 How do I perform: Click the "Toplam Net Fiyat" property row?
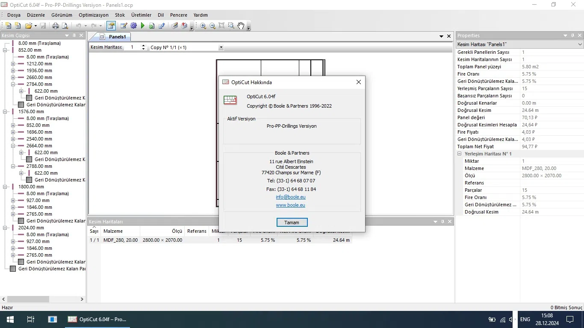click(520, 146)
